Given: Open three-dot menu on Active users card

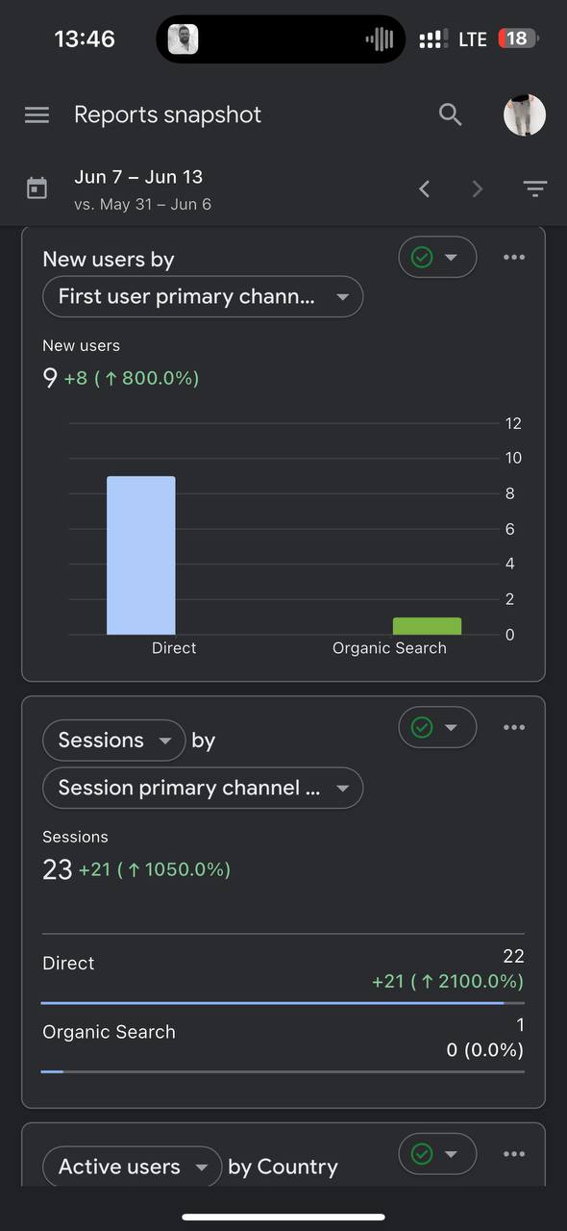Looking at the screenshot, I should 514,1153.
